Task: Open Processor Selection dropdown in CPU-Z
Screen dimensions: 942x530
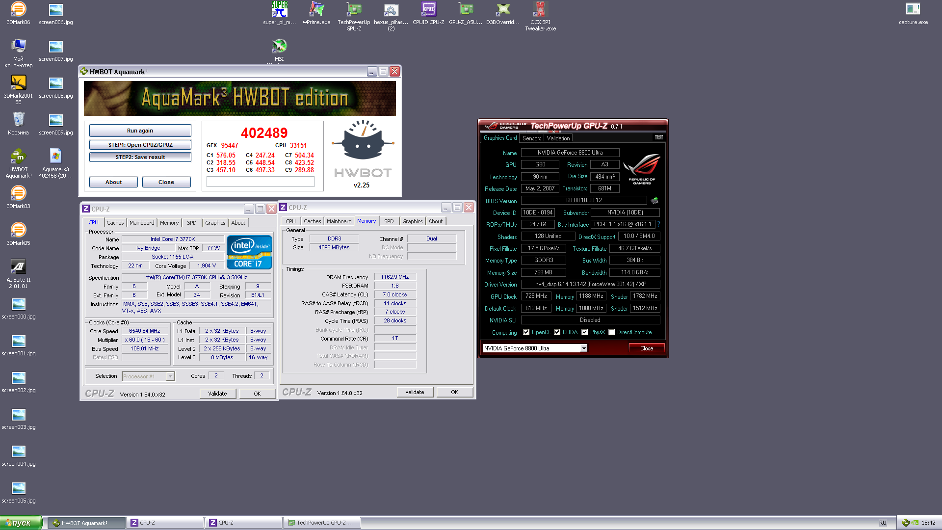Action: tap(170, 376)
